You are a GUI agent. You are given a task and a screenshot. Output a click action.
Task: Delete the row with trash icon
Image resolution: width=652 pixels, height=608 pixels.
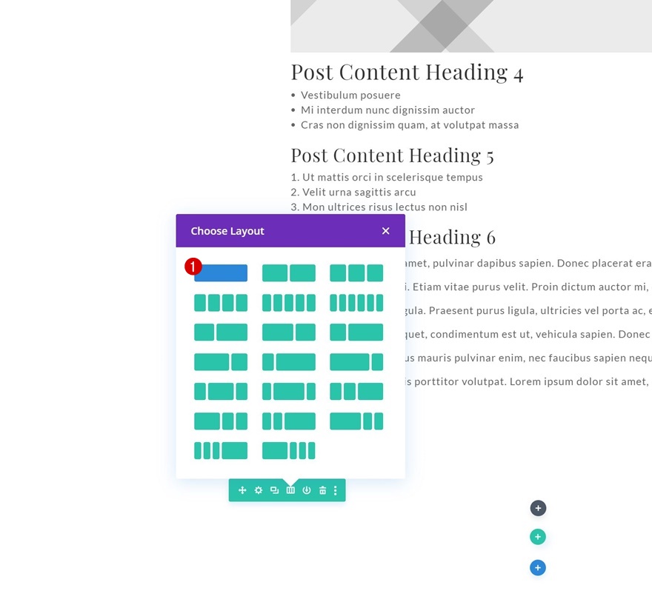(x=322, y=490)
